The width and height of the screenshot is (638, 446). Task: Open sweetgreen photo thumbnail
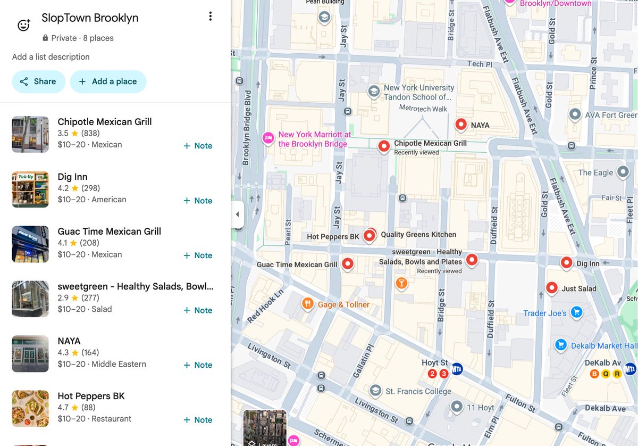[x=30, y=299]
